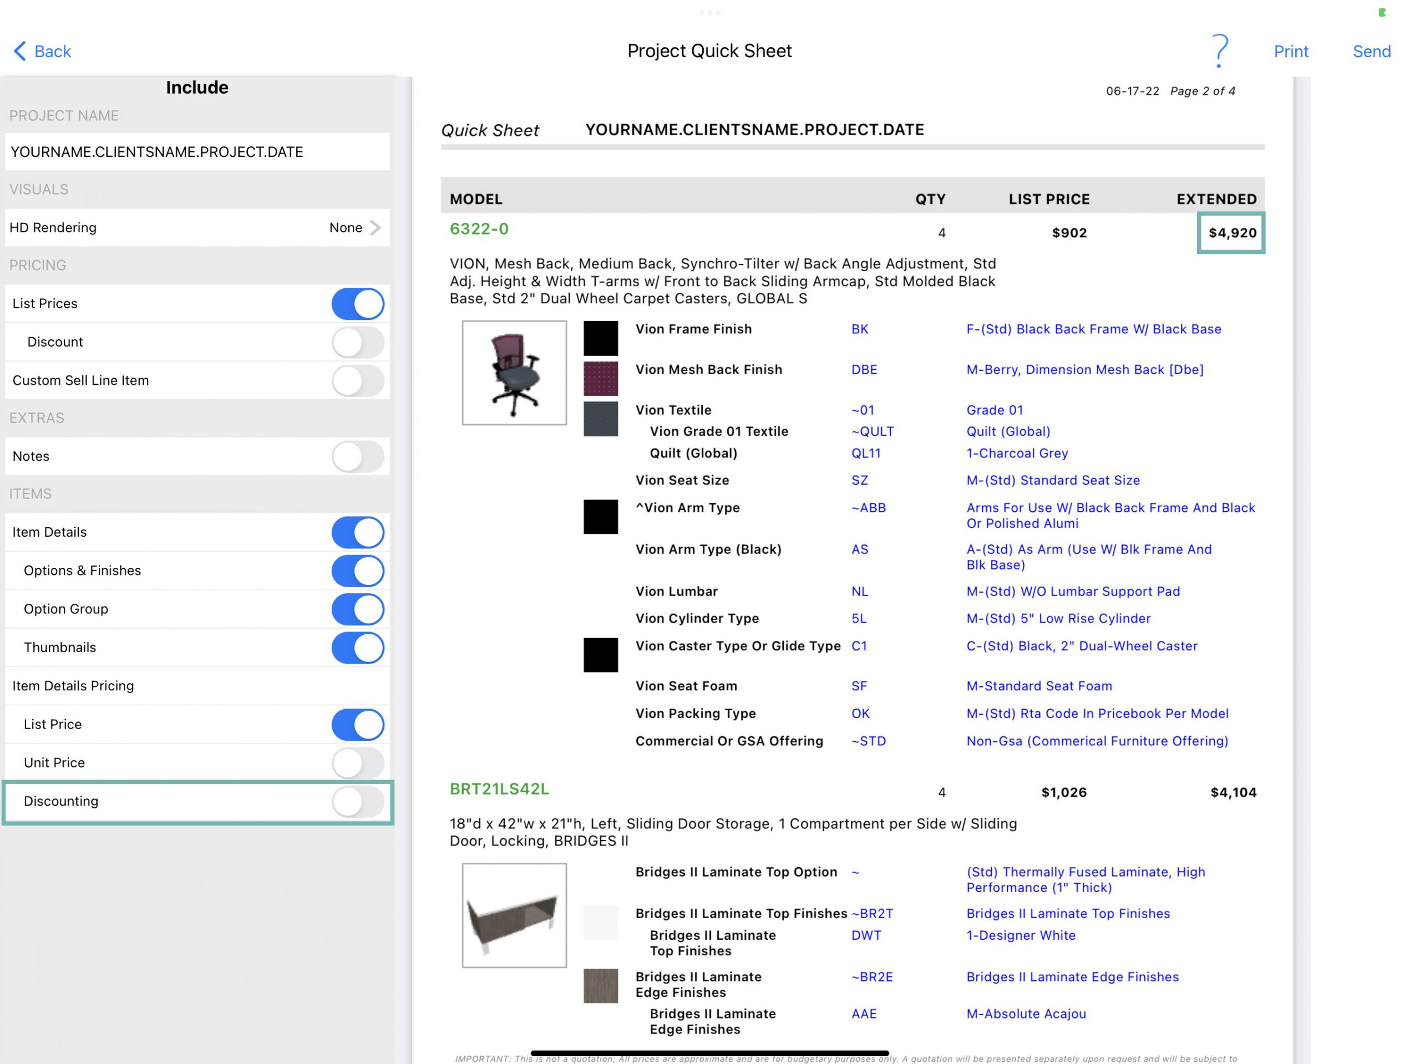Click the ~STD GSA offering code

pos(869,741)
